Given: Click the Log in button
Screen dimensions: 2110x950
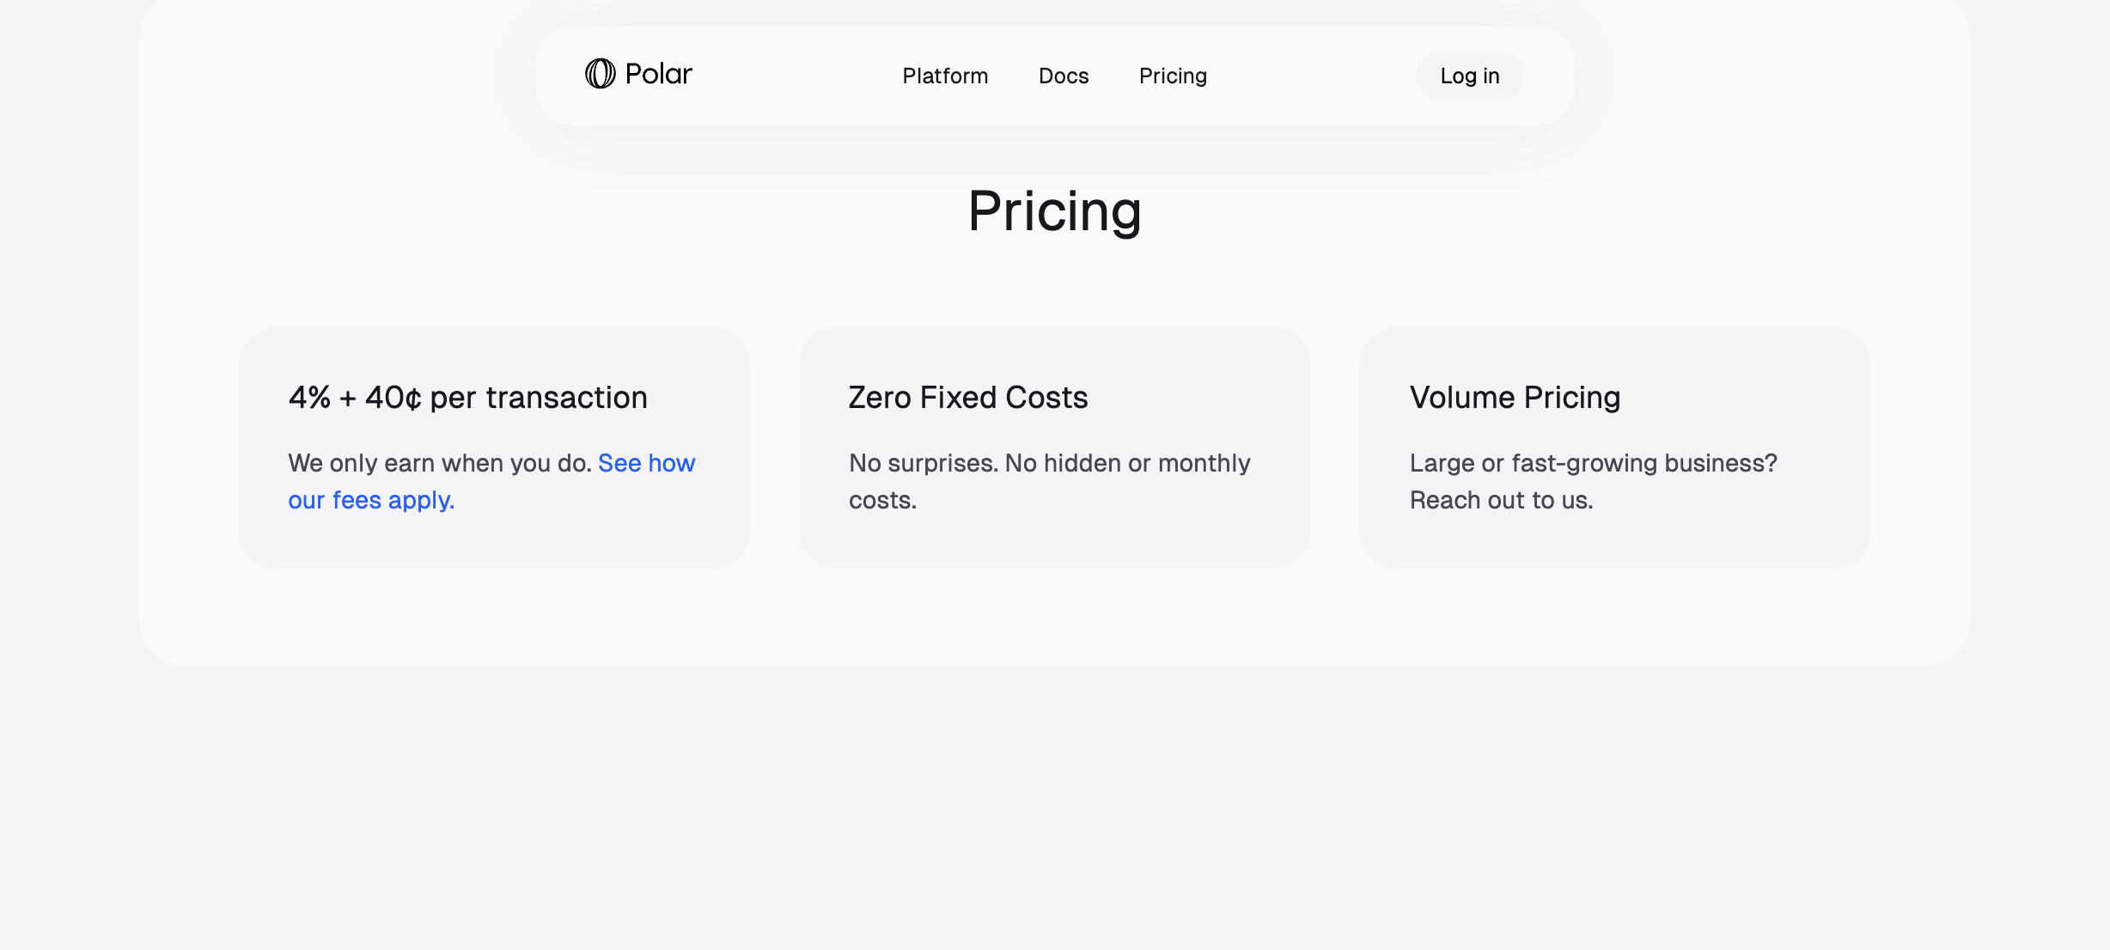Looking at the screenshot, I should point(1470,76).
